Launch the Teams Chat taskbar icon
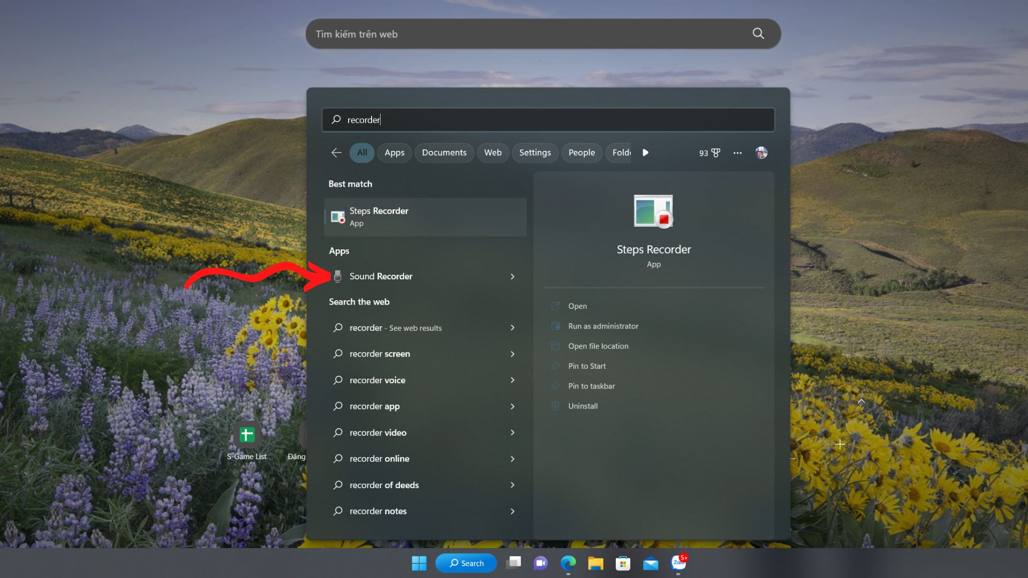The width and height of the screenshot is (1028, 578). pos(541,563)
